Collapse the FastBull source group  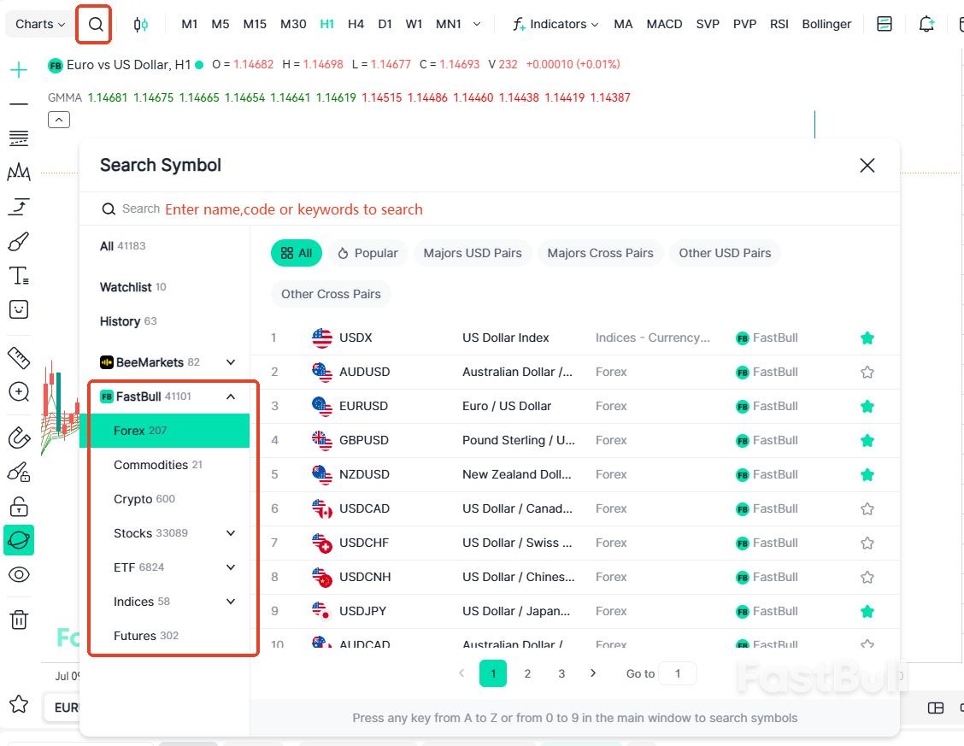coord(231,397)
